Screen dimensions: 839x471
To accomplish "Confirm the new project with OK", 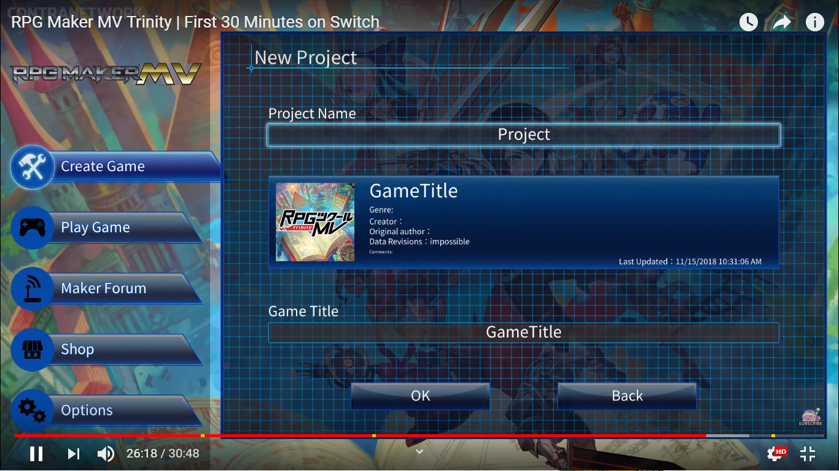I will coord(421,396).
